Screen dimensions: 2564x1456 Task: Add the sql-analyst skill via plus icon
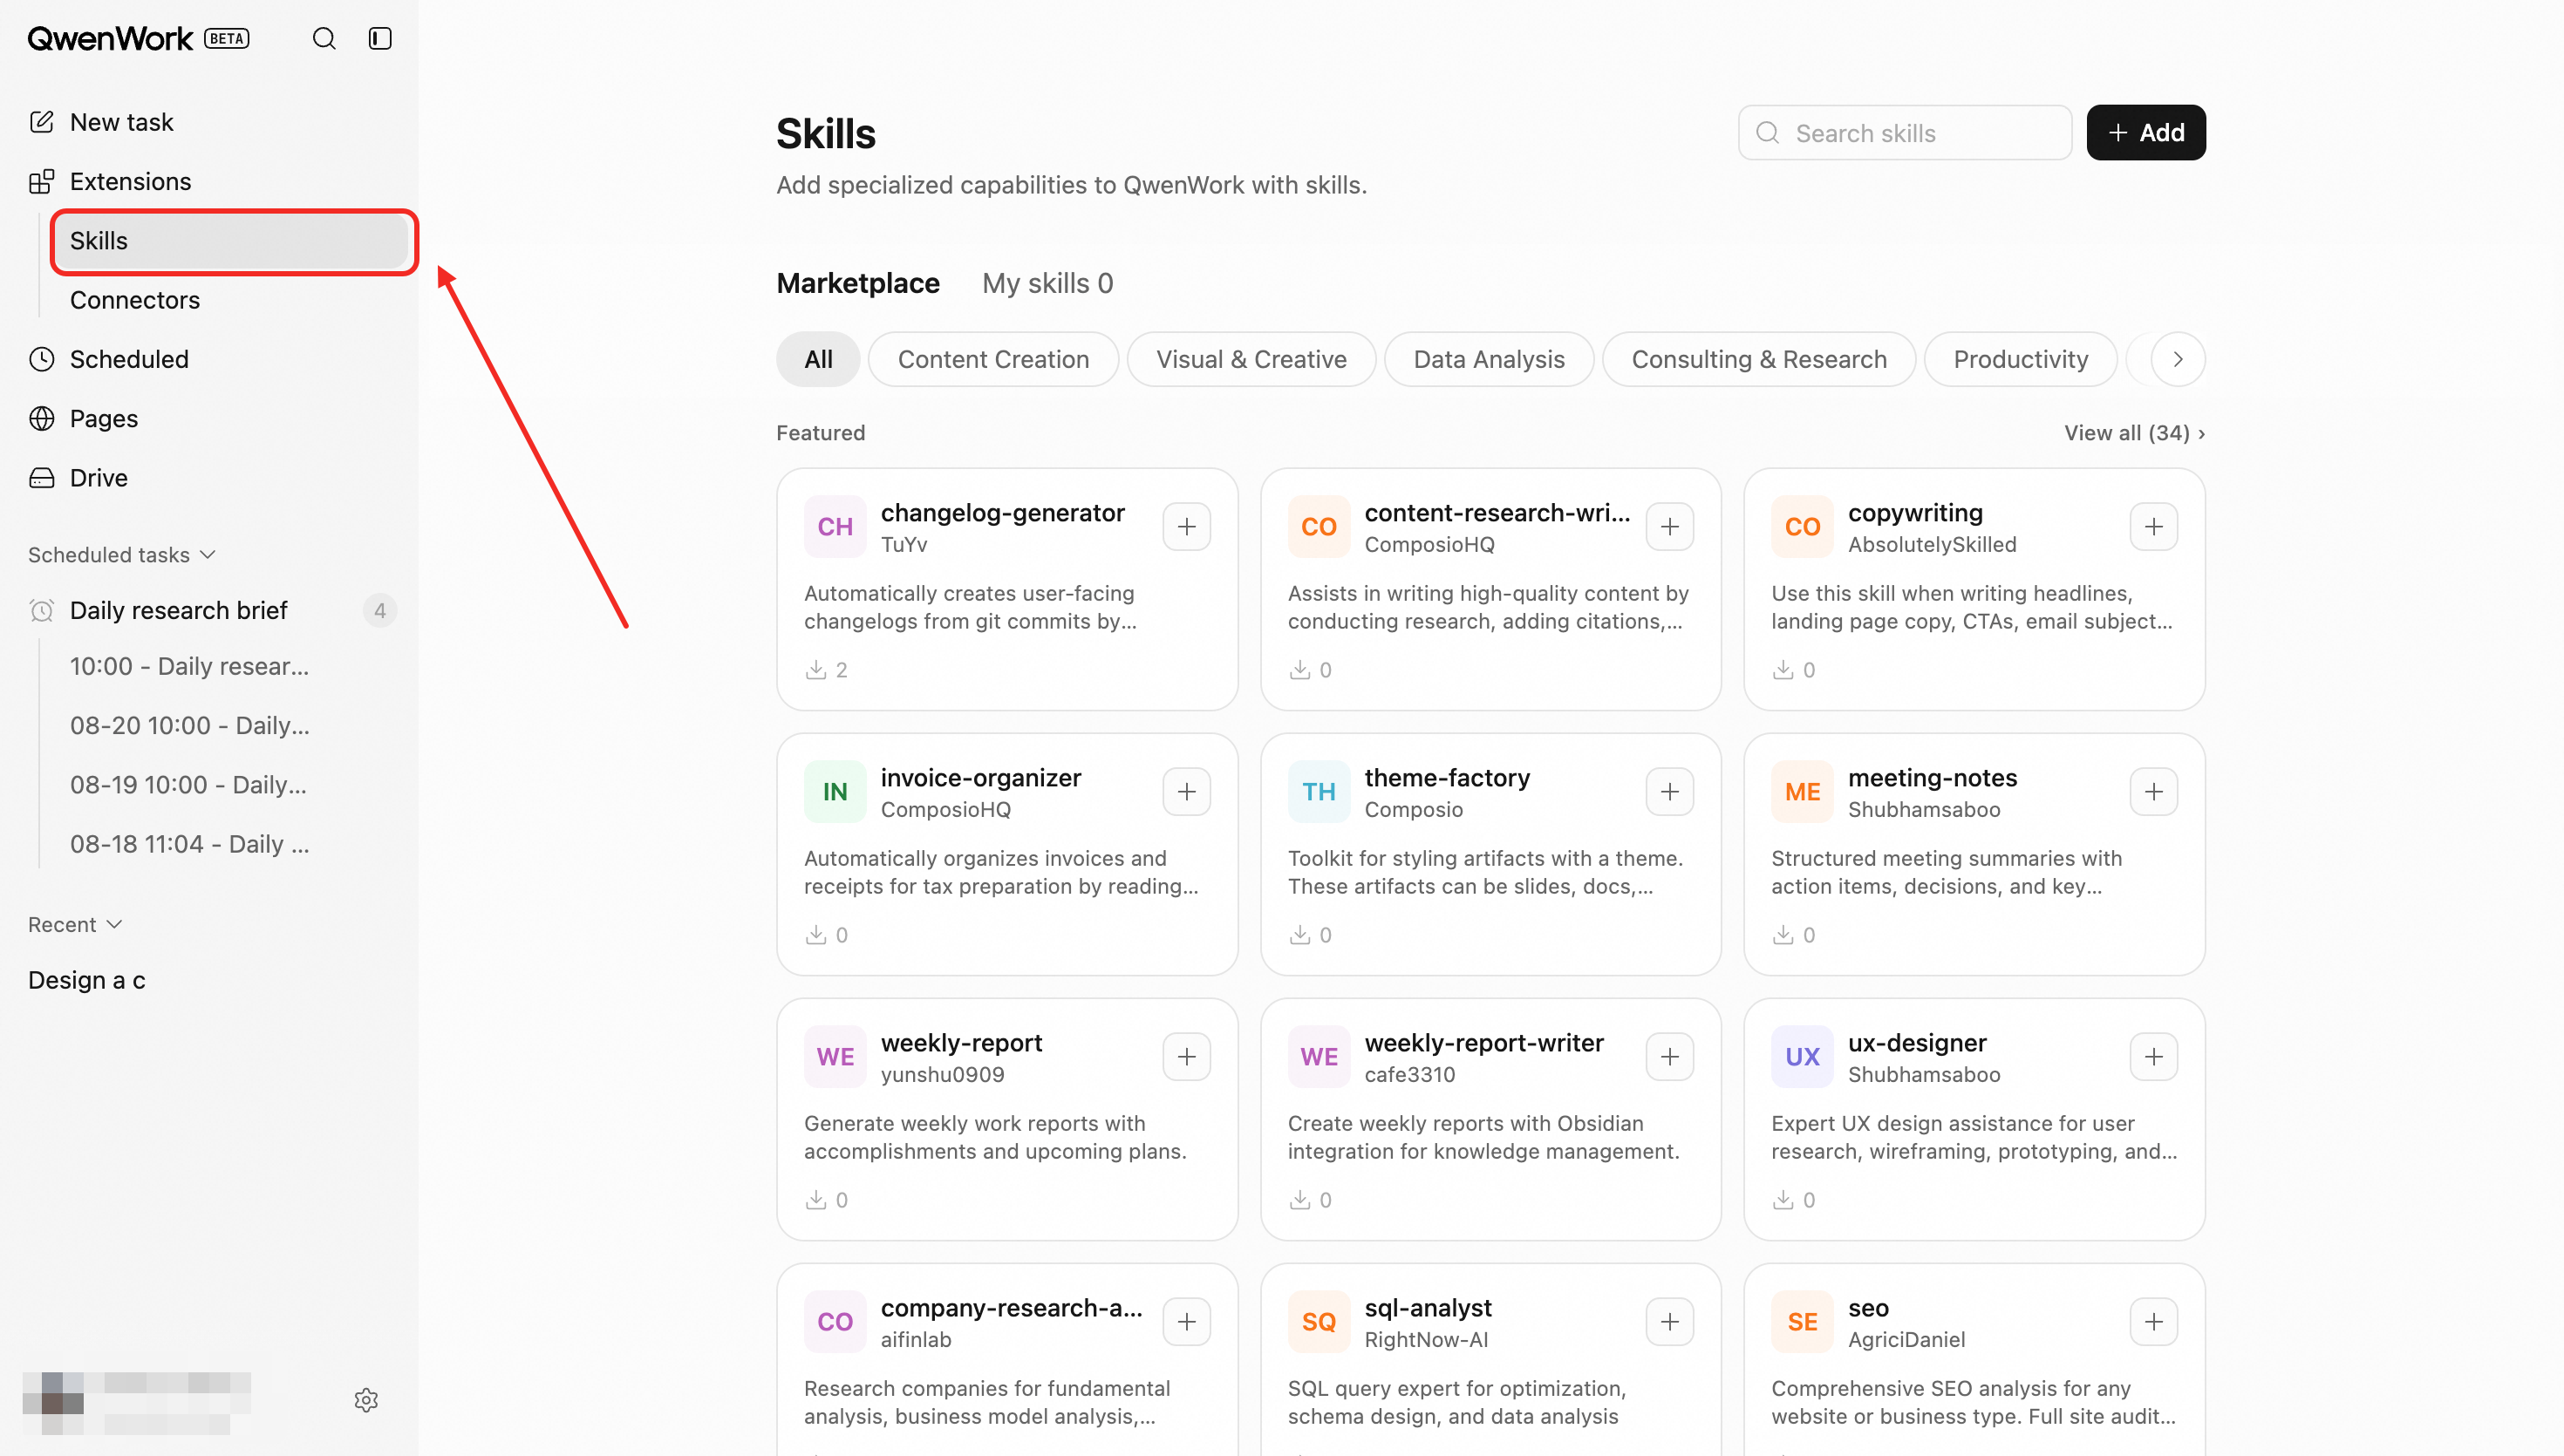tap(1669, 1321)
